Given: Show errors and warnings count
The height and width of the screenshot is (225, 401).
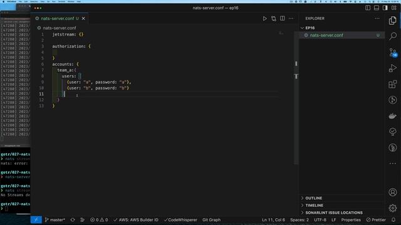Looking at the screenshot, I should [x=99, y=219].
